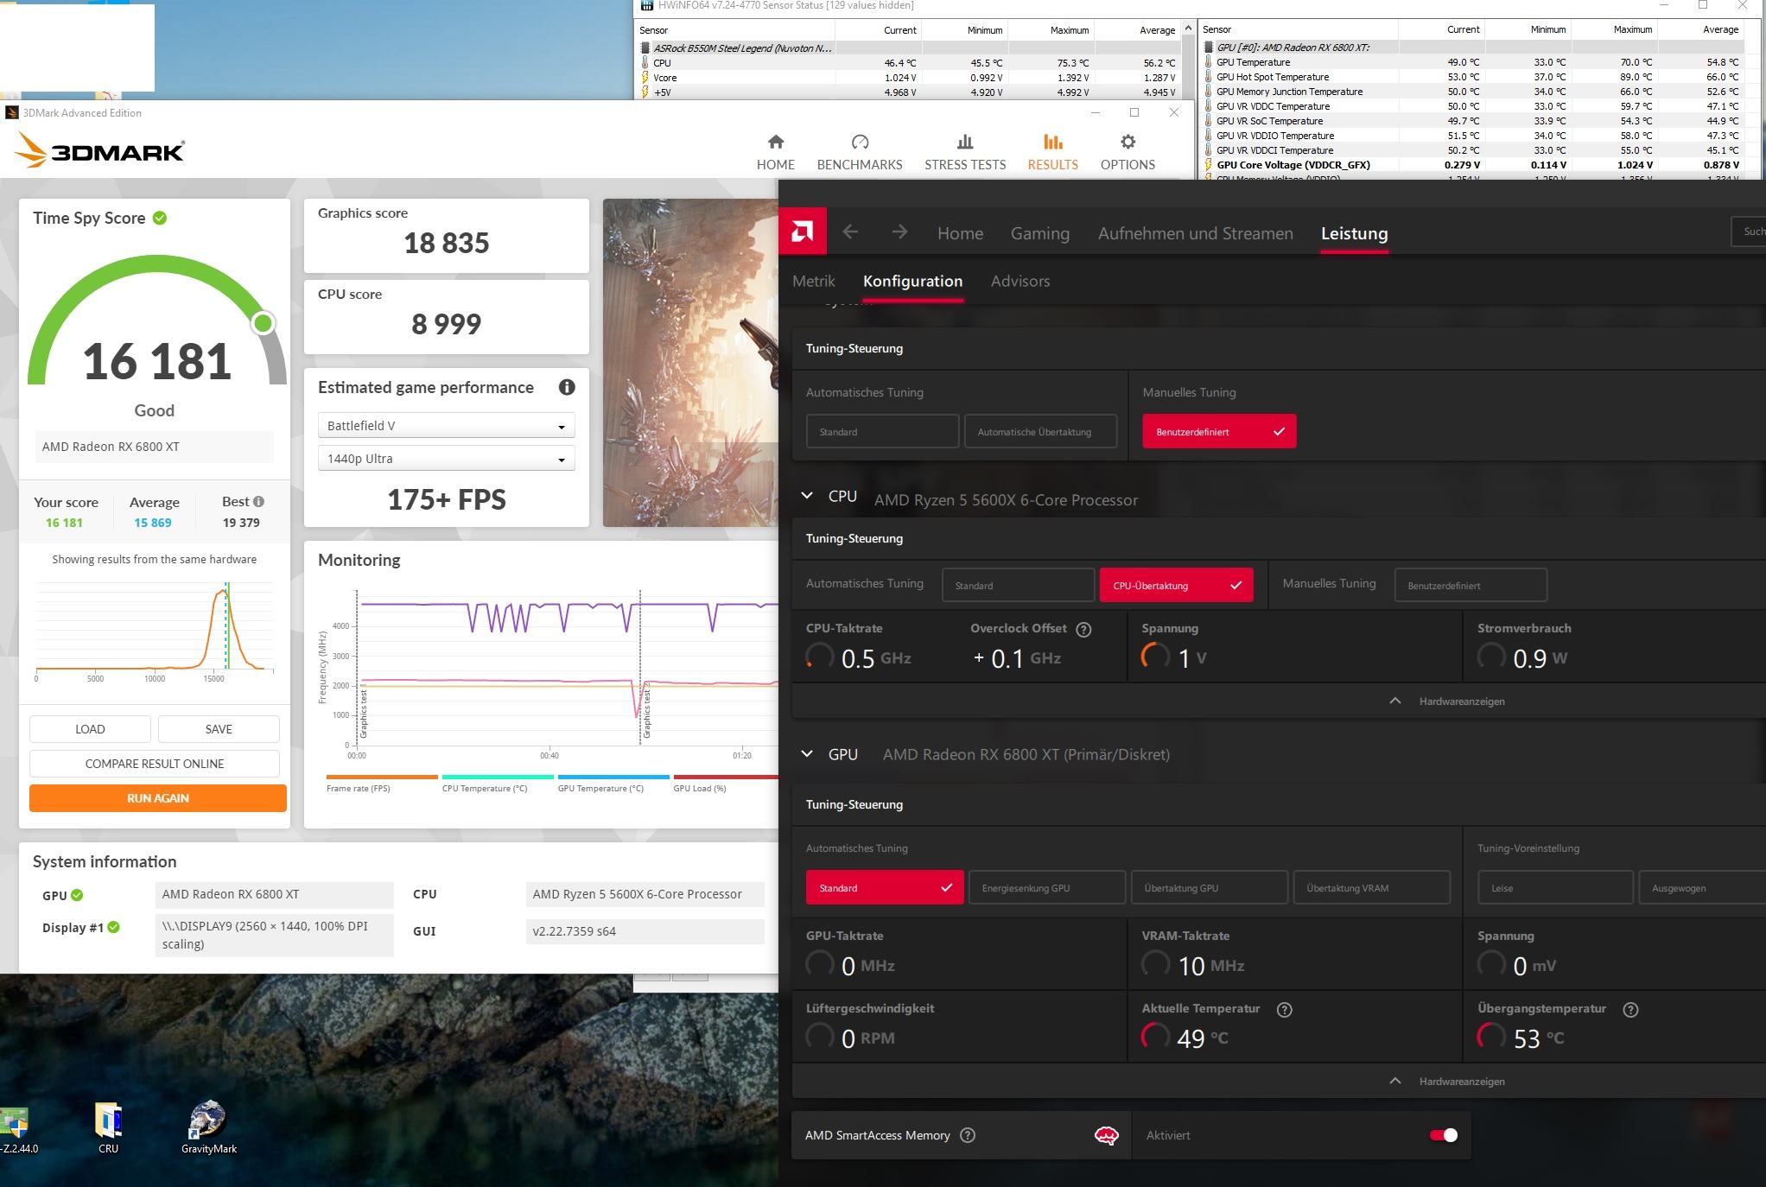Click the orange RUN AGAIN button
Image resolution: width=1766 pixels, height=1187 pixels.
pyautogui.click(x=158, y=797)
